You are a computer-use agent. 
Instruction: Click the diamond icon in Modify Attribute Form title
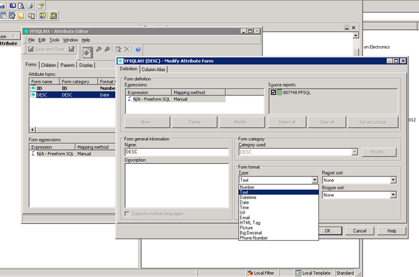(x=121, y=61)
